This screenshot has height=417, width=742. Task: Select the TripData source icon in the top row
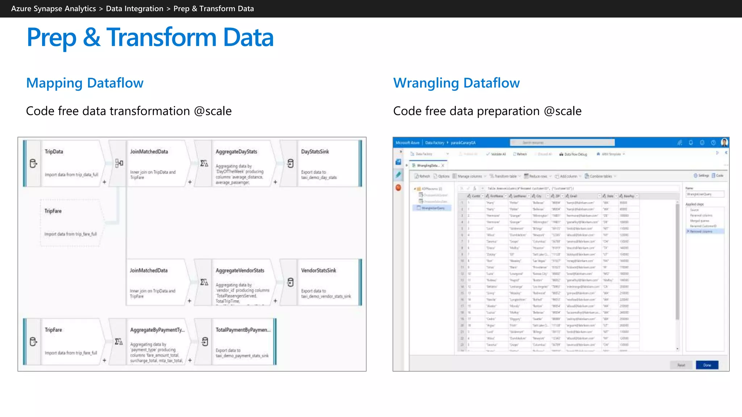tap(33, 164)
